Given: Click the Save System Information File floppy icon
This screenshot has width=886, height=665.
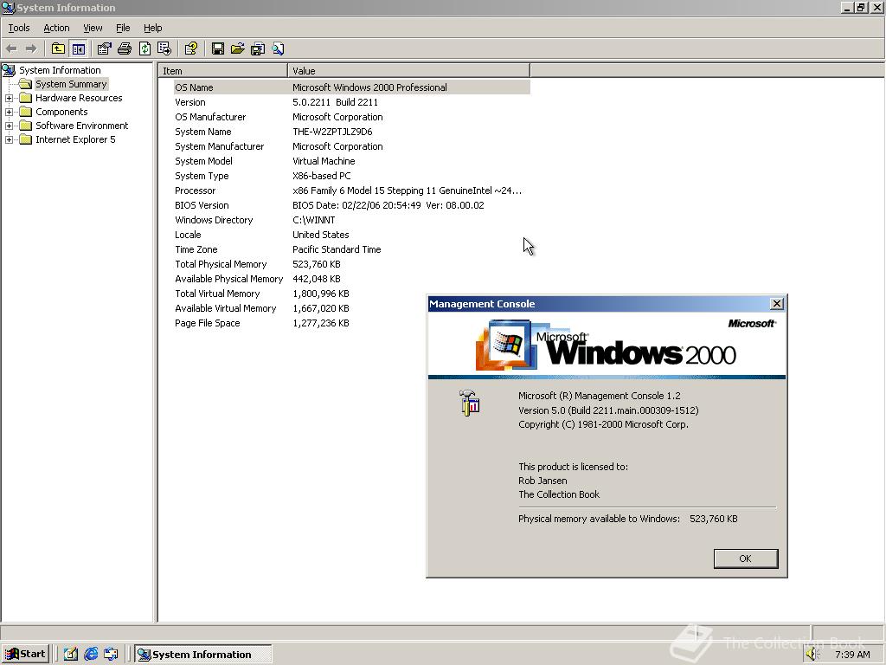Looking at the screenshot, I should pyautogui.click(x=217, y=49).
